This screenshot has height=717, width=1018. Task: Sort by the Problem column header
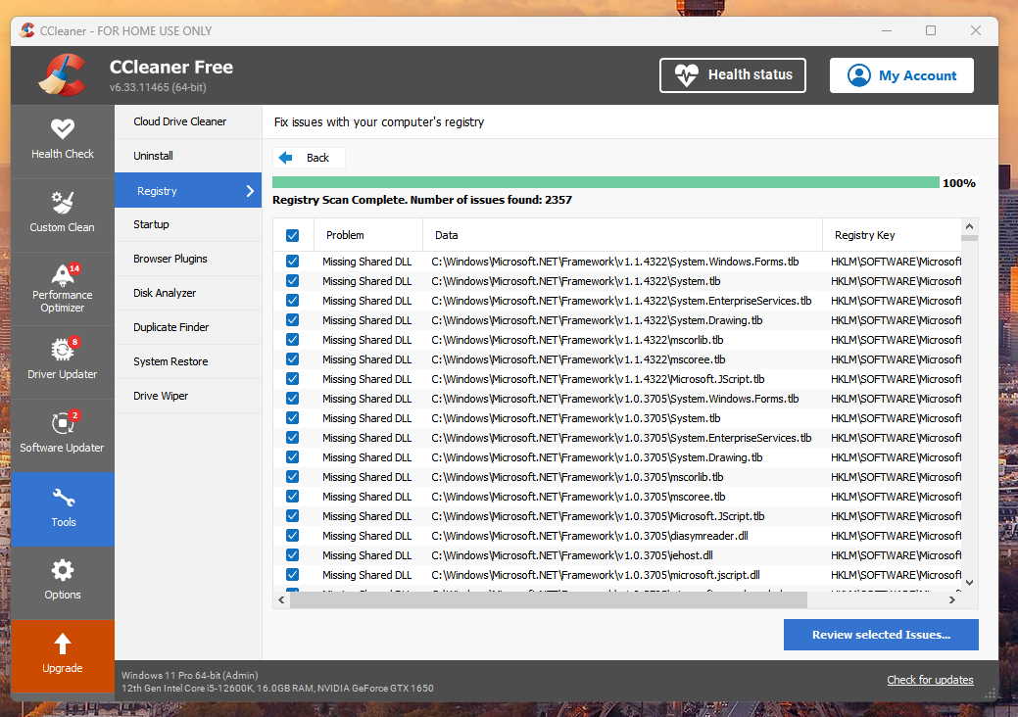tap(368, 235)
